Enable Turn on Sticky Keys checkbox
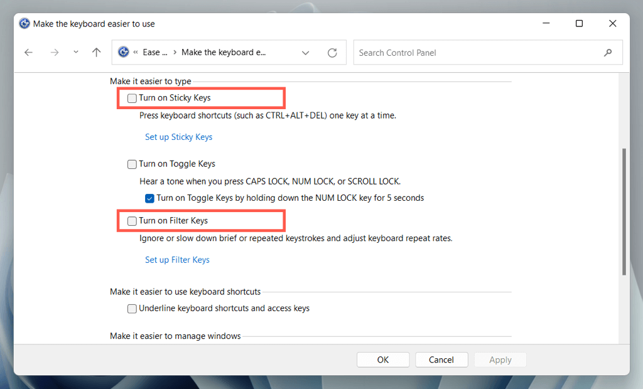Image resolution: width=643 pixels, height=389 pixels. tap(132, 98)
